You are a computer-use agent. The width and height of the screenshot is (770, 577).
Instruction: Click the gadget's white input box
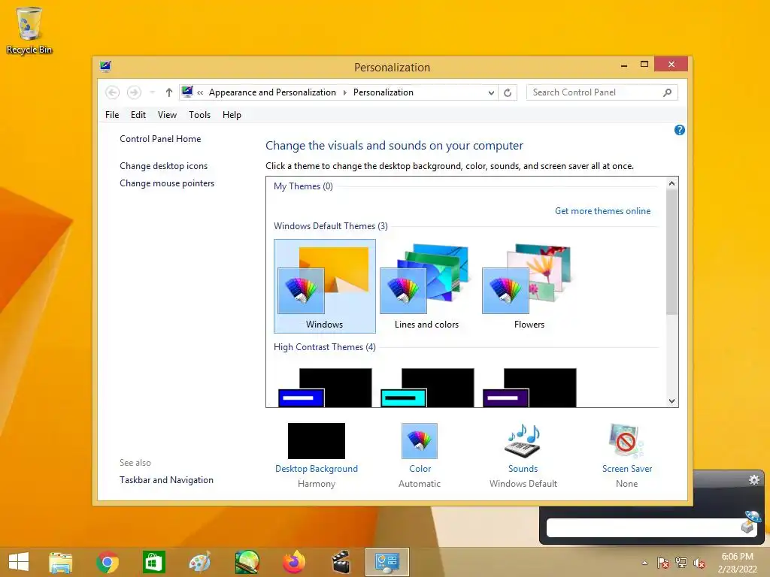click(644, 527)
